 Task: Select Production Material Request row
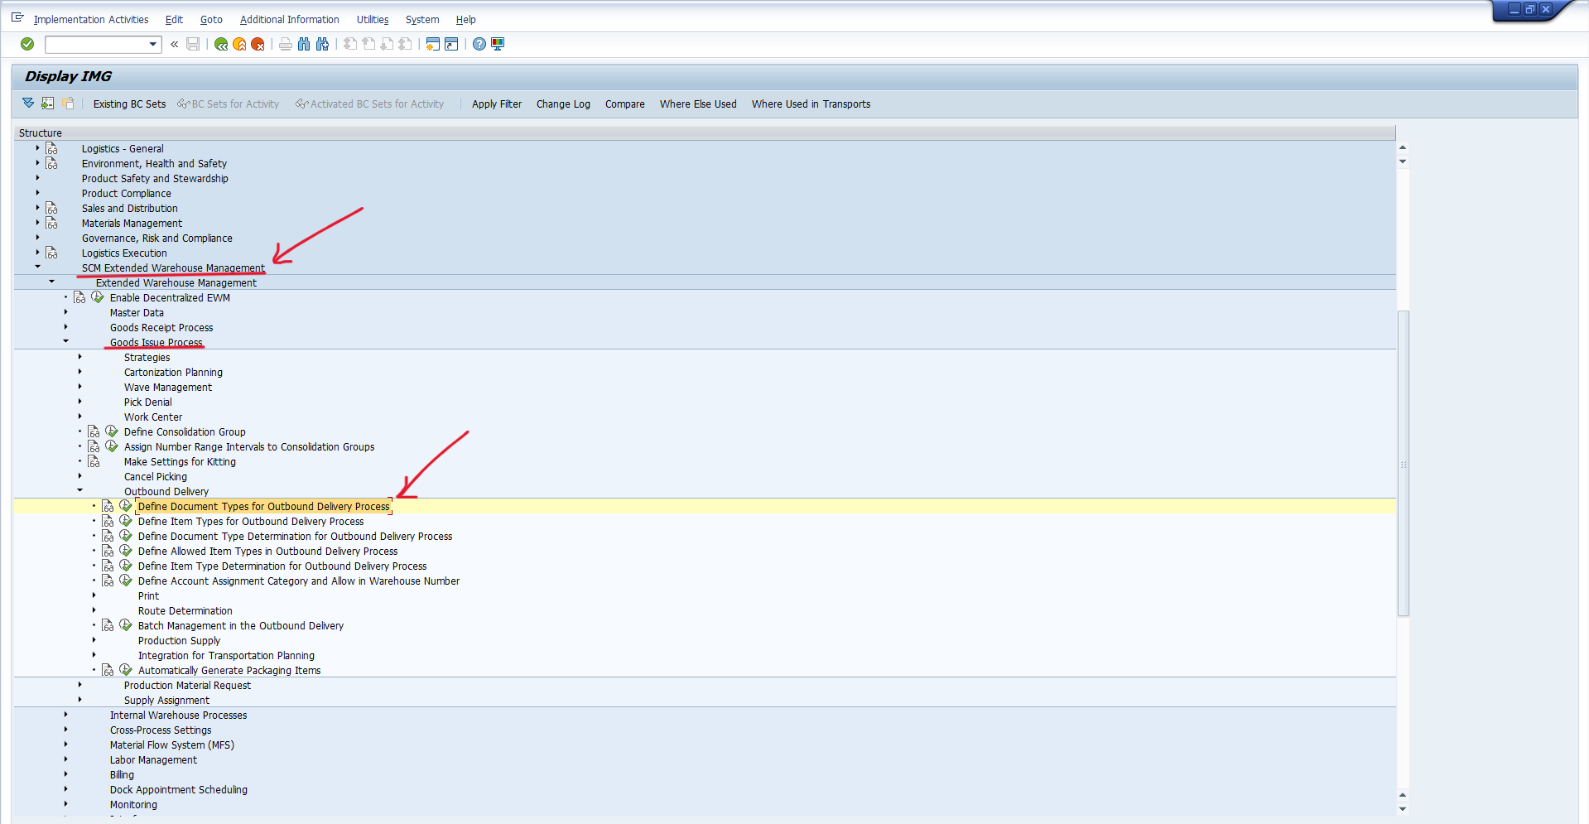click(x=187, y=685)
